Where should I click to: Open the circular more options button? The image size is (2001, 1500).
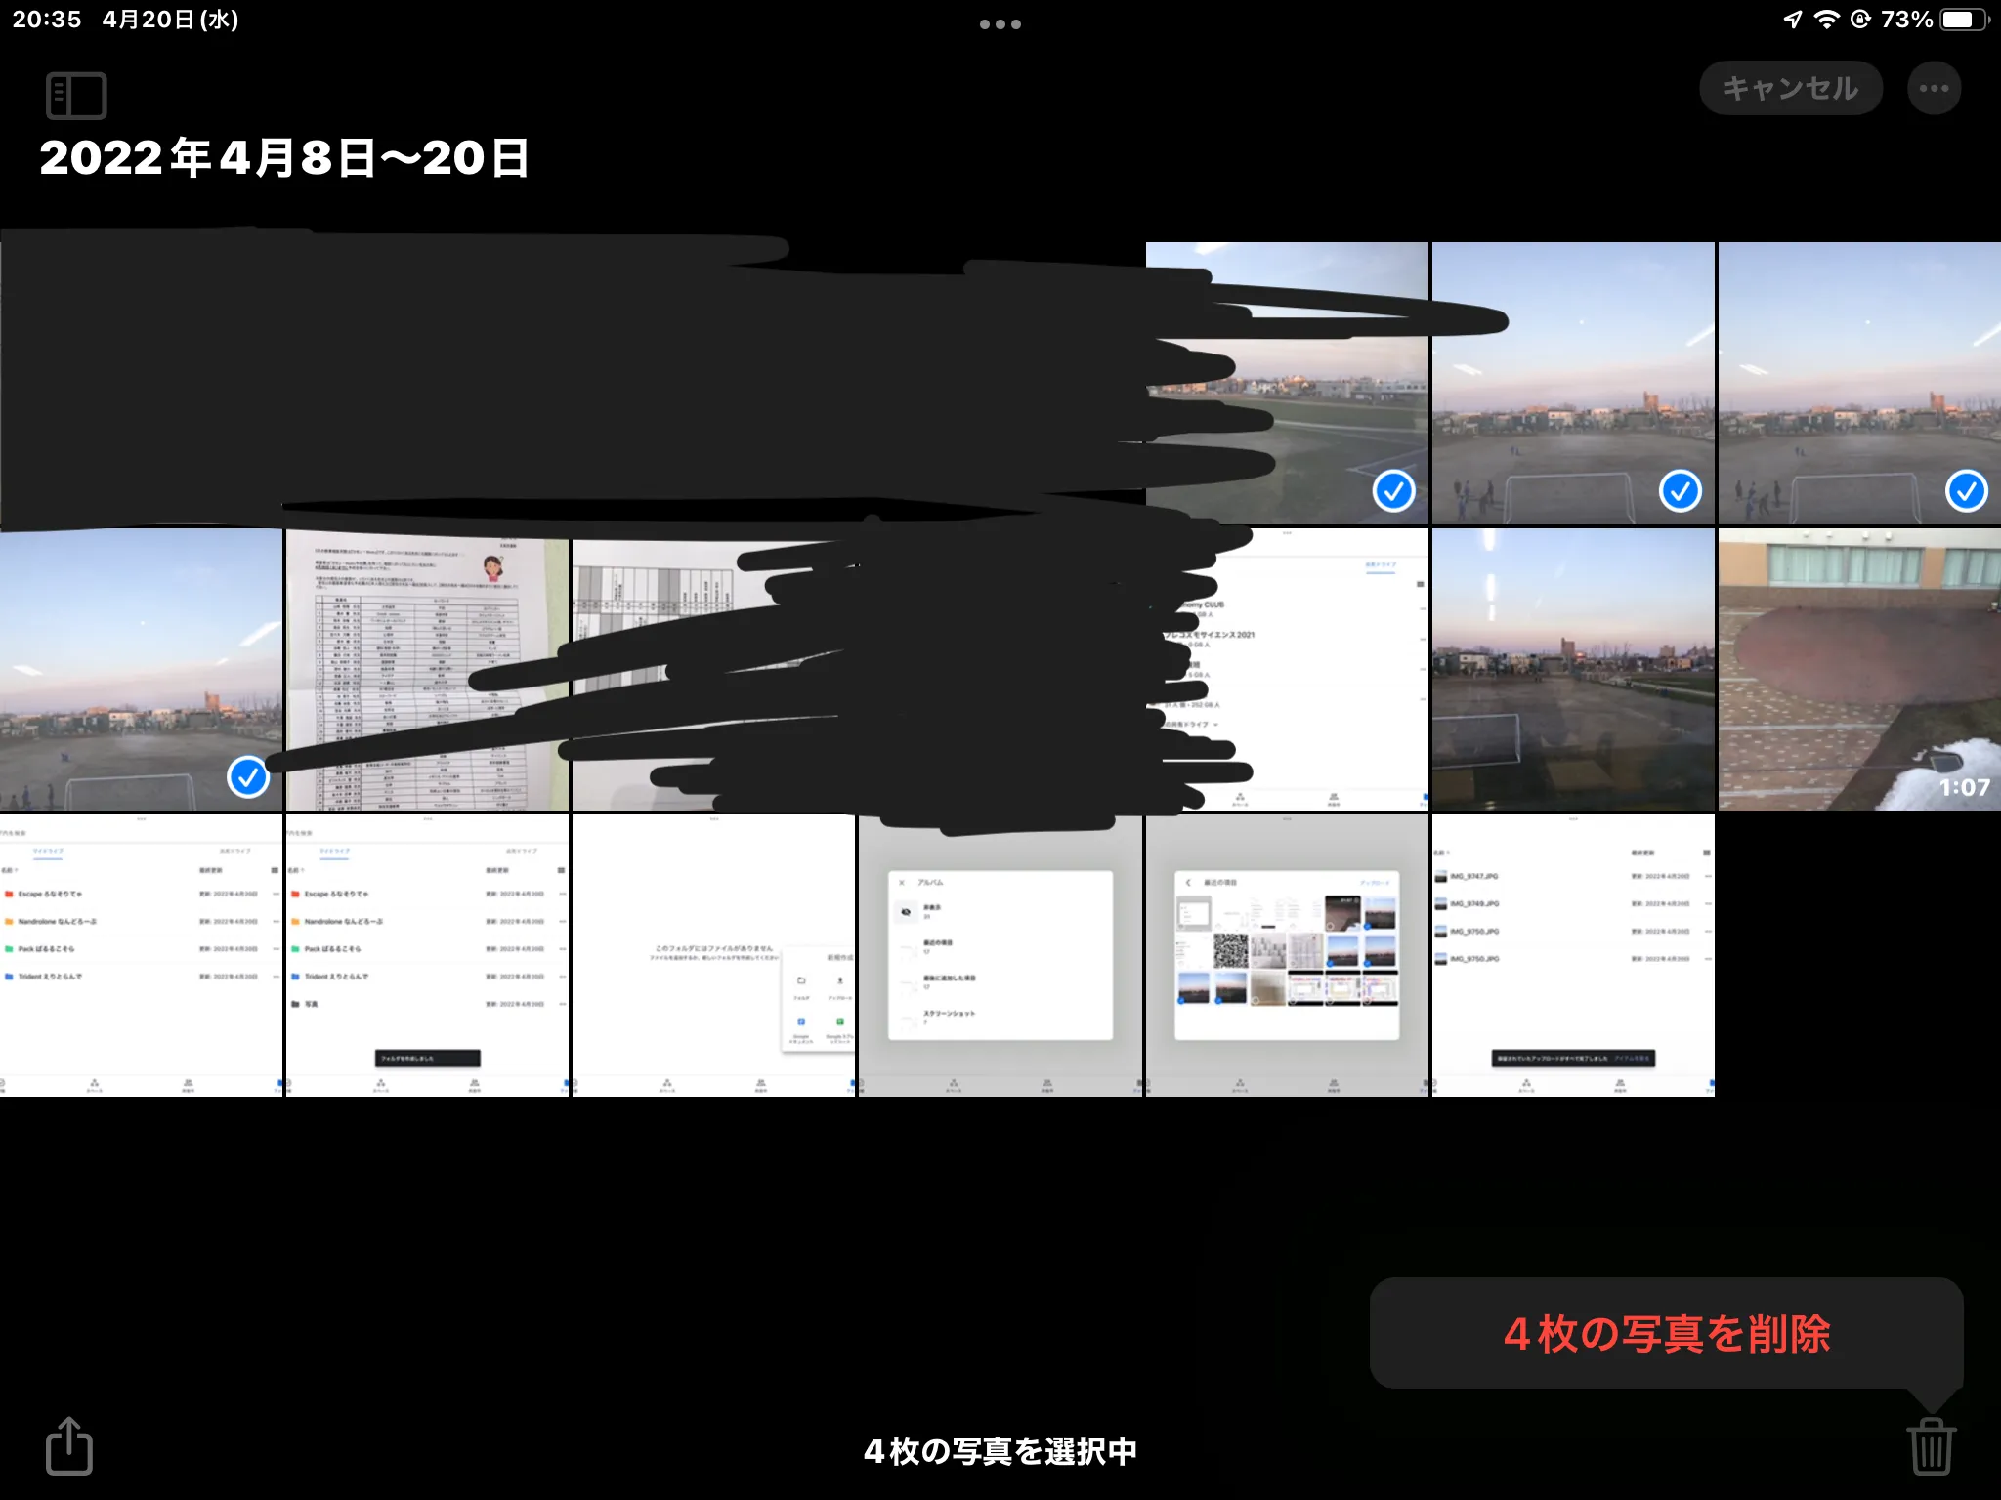pos(1934,89)
